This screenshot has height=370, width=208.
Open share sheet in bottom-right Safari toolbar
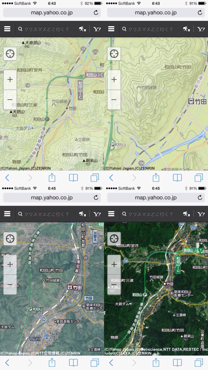click(156, 362)
